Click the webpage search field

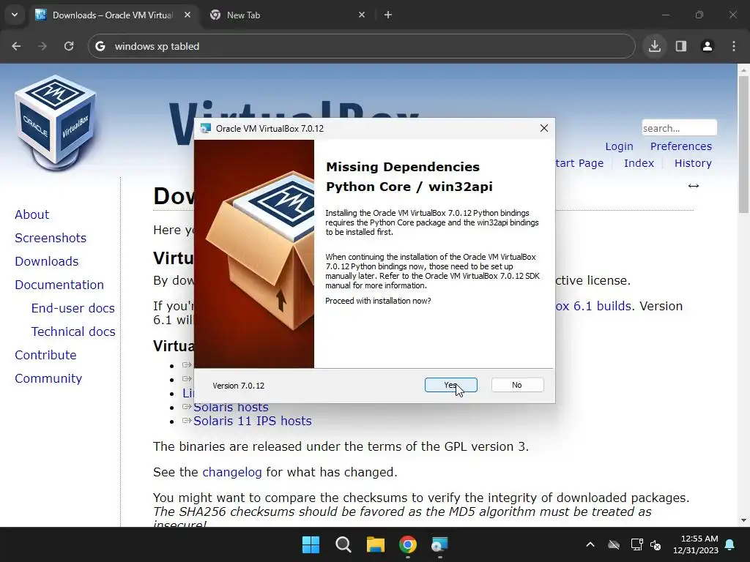(679, 128)
